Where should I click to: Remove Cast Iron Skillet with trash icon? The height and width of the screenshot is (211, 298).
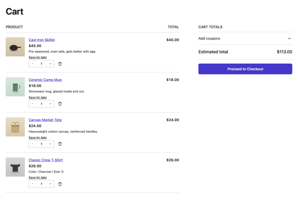click(x=60, y=64)
